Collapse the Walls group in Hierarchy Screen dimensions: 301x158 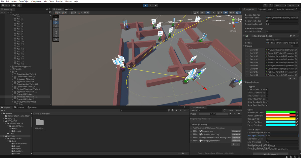(x=10, y=14)
